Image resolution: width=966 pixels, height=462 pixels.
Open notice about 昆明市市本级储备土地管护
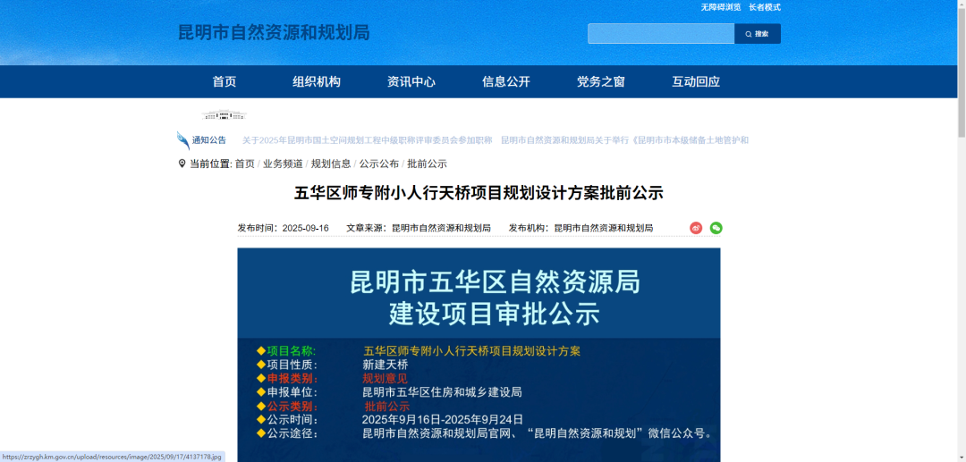(624, 140)
